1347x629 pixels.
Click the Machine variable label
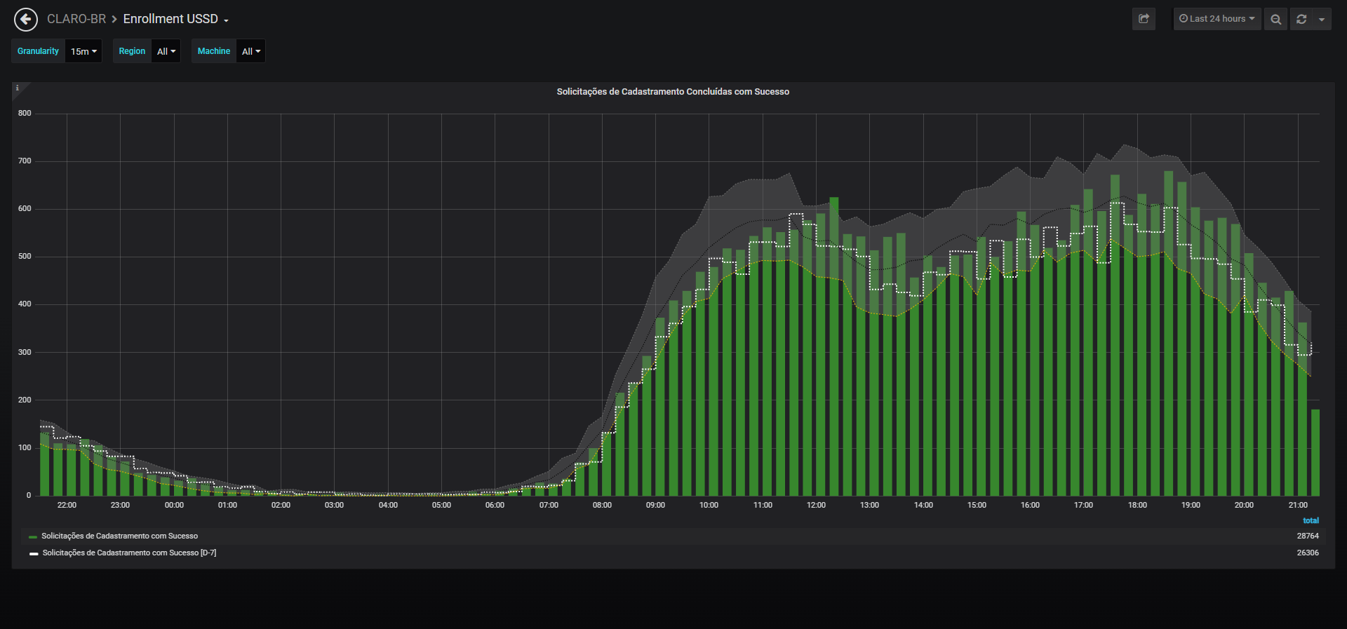click(x=214, y=51)
